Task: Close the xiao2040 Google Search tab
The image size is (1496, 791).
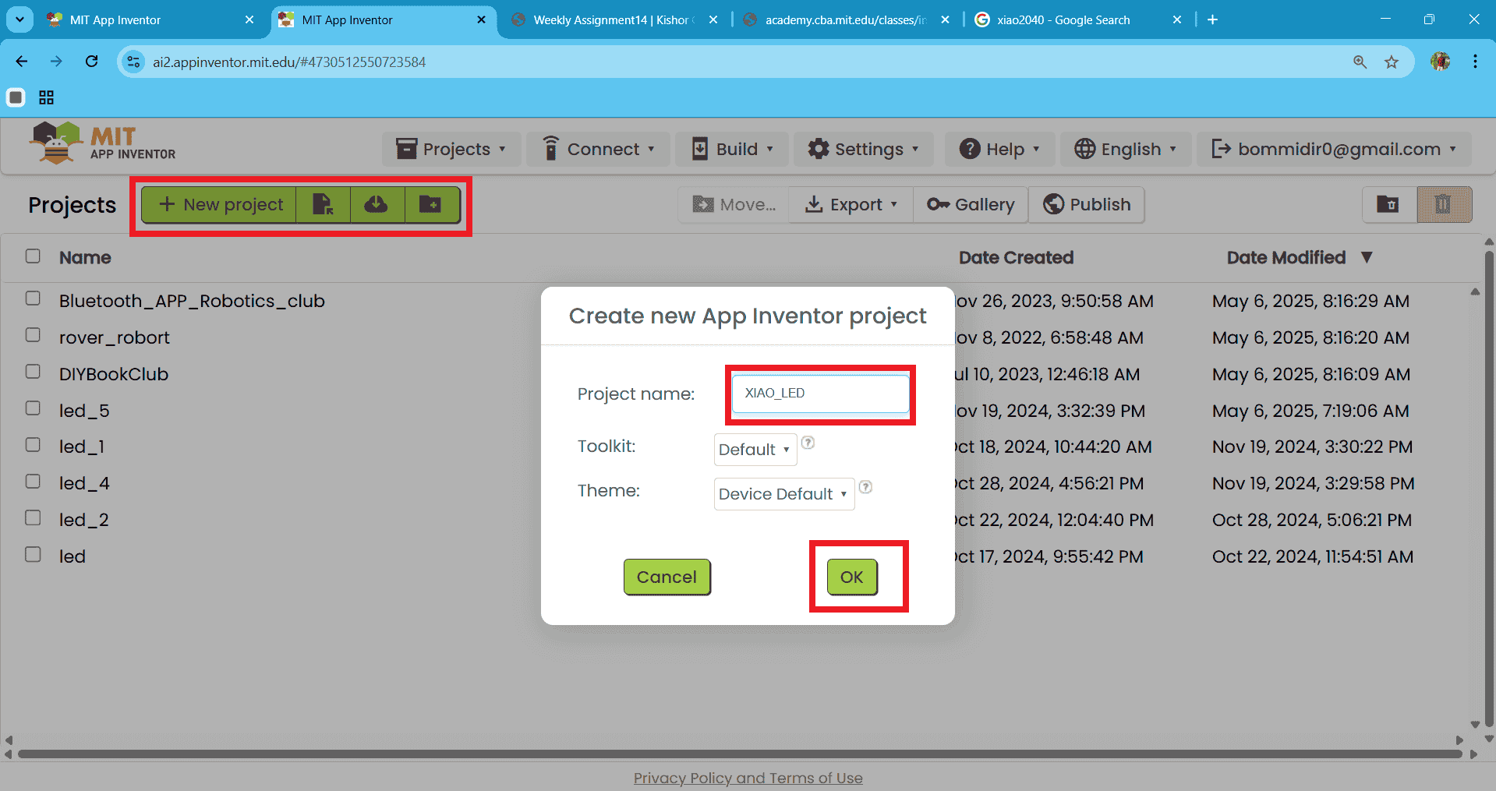Action: point(1177,19)
